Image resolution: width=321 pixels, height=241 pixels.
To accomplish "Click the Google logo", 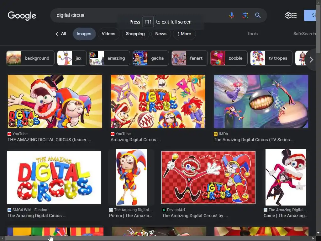I will click(22, 16).
